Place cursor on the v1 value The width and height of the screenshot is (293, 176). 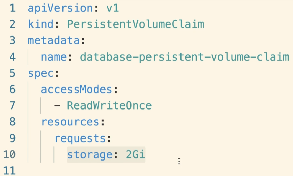[113, 8]
